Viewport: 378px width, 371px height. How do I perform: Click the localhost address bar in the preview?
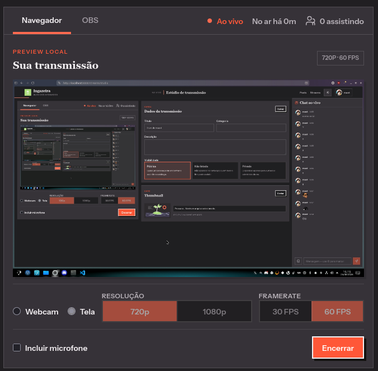[183, 83]
